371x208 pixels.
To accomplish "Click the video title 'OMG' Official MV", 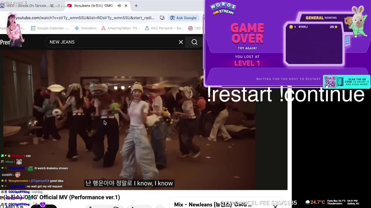I will click(60, 197).
